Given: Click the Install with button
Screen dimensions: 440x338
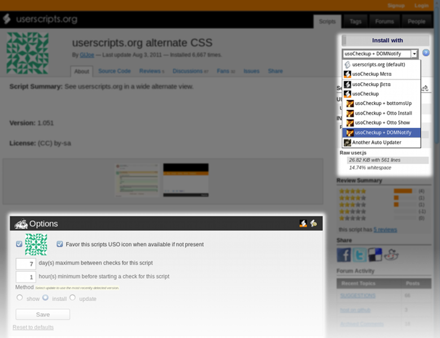Looking at the screenshot, I should tap(385, 41).
